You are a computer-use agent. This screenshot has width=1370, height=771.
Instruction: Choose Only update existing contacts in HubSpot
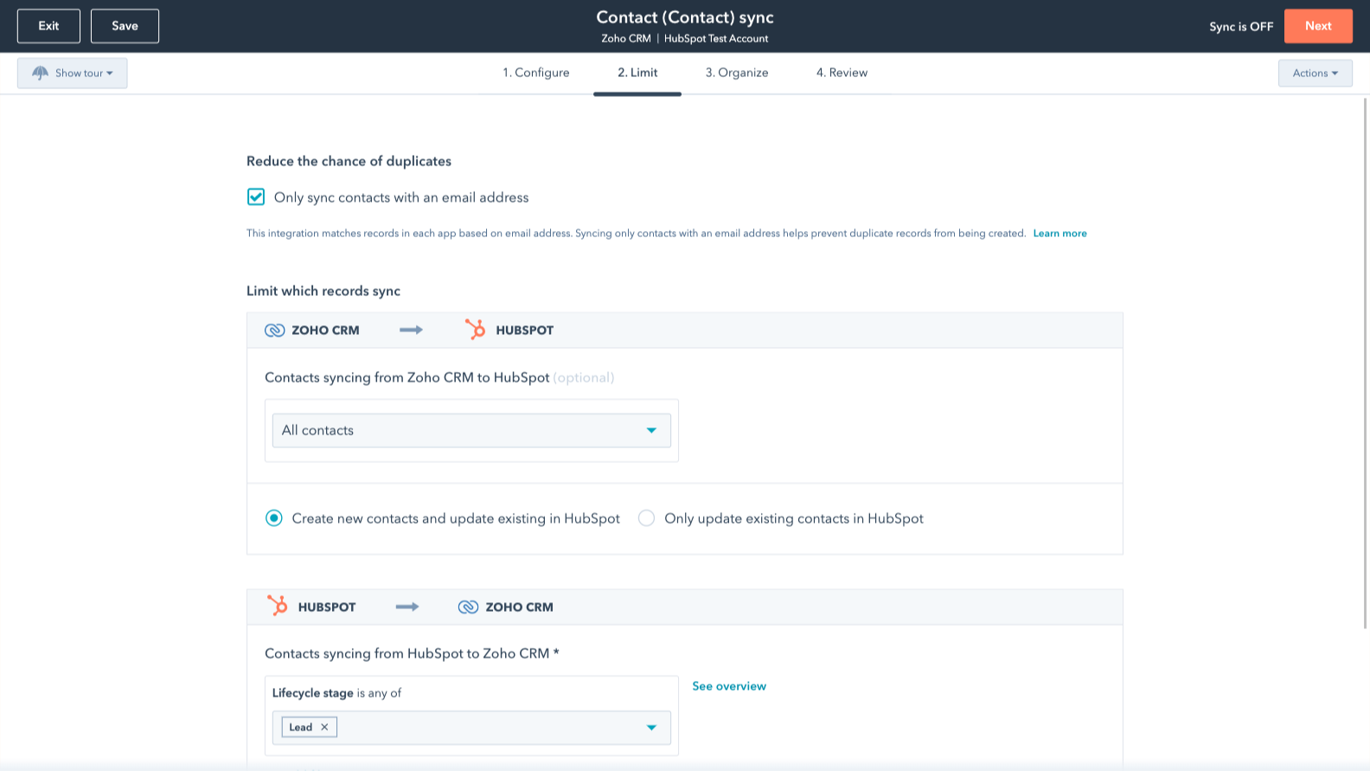646,518
